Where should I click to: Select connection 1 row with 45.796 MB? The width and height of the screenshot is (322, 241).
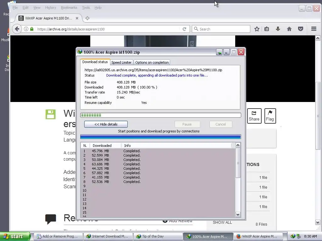coord(158,151)
